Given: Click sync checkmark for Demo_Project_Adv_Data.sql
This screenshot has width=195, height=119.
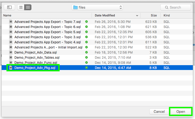Looking at the screenshot, I should [86, 52].
